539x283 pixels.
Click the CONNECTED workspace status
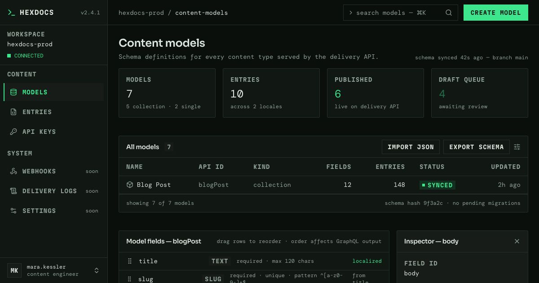tap(25, 56)
